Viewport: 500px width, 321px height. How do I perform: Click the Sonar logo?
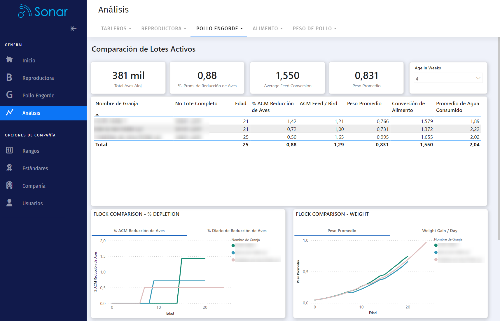(43, 11)
